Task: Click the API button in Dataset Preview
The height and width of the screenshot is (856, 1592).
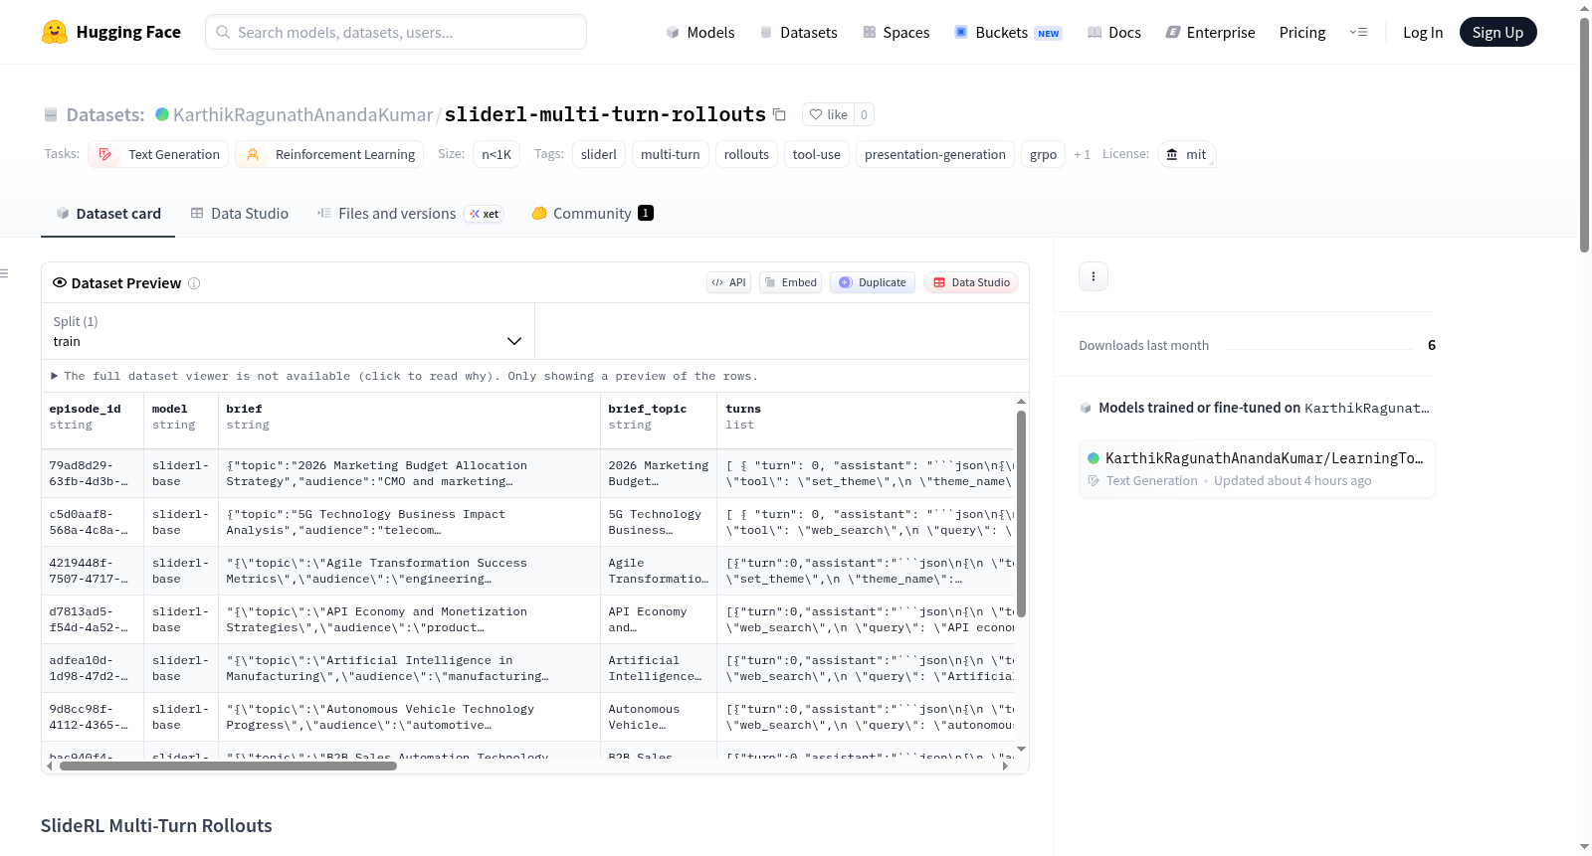Action: 728,282
